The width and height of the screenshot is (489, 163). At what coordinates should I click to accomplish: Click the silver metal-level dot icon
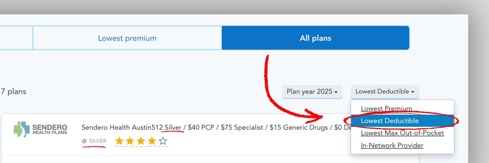click(84, 141)
